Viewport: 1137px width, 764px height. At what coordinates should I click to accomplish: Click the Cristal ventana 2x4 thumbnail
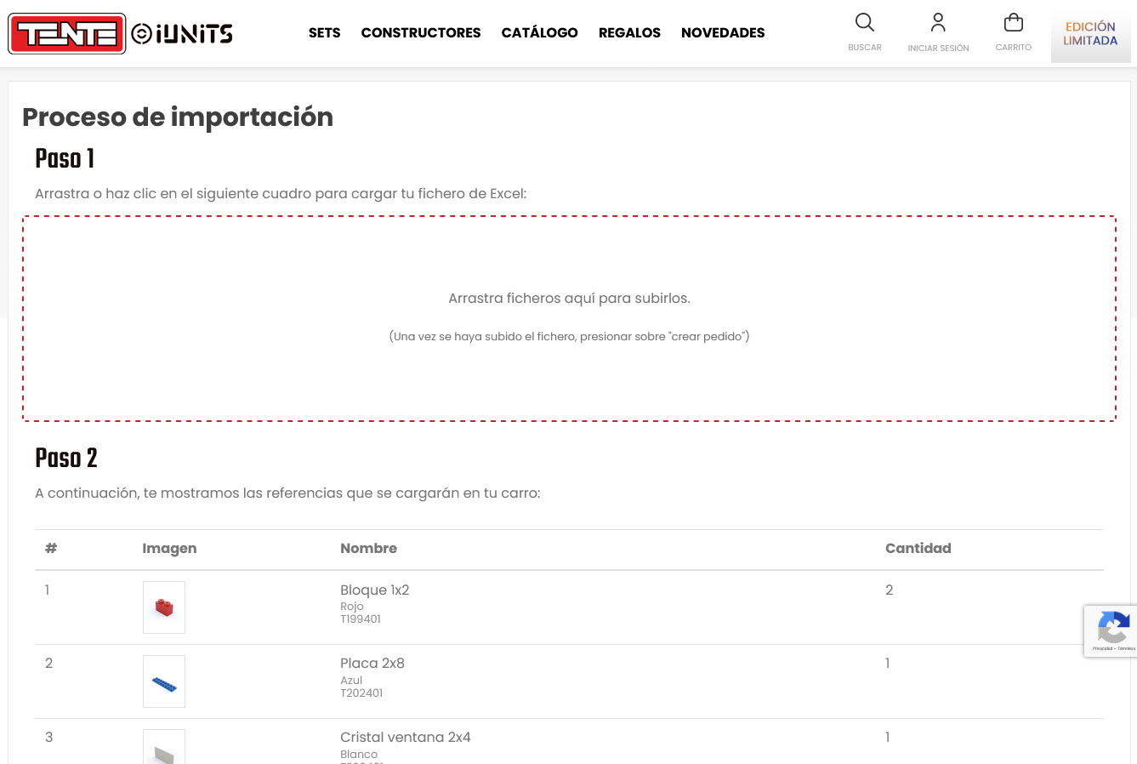164,747
